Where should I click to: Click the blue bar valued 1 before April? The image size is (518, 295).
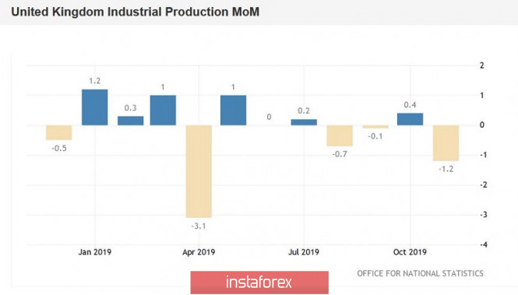pos(163,111)
